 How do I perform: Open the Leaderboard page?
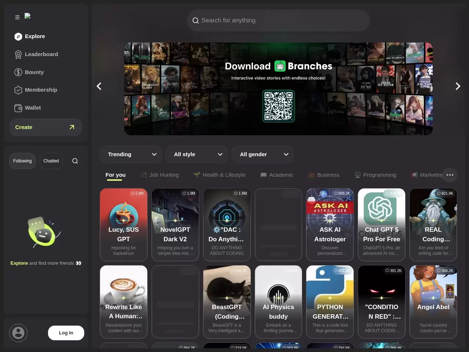click(36, 54)
